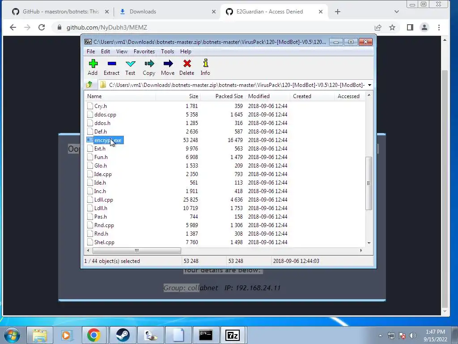Show hidden system tray icons
This screenshot has height=344, width=458.
pyautogui.click(x=380, y=335)
